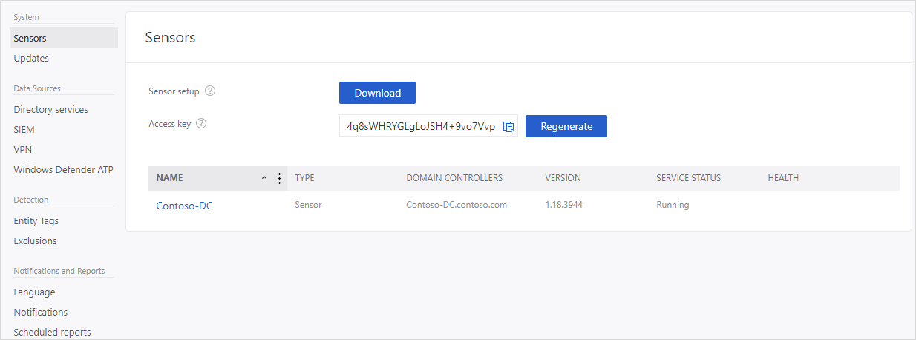Screen dimensions: 916x340
Task: Open Windows Defender ATP settings
Action: pos(63,169)
